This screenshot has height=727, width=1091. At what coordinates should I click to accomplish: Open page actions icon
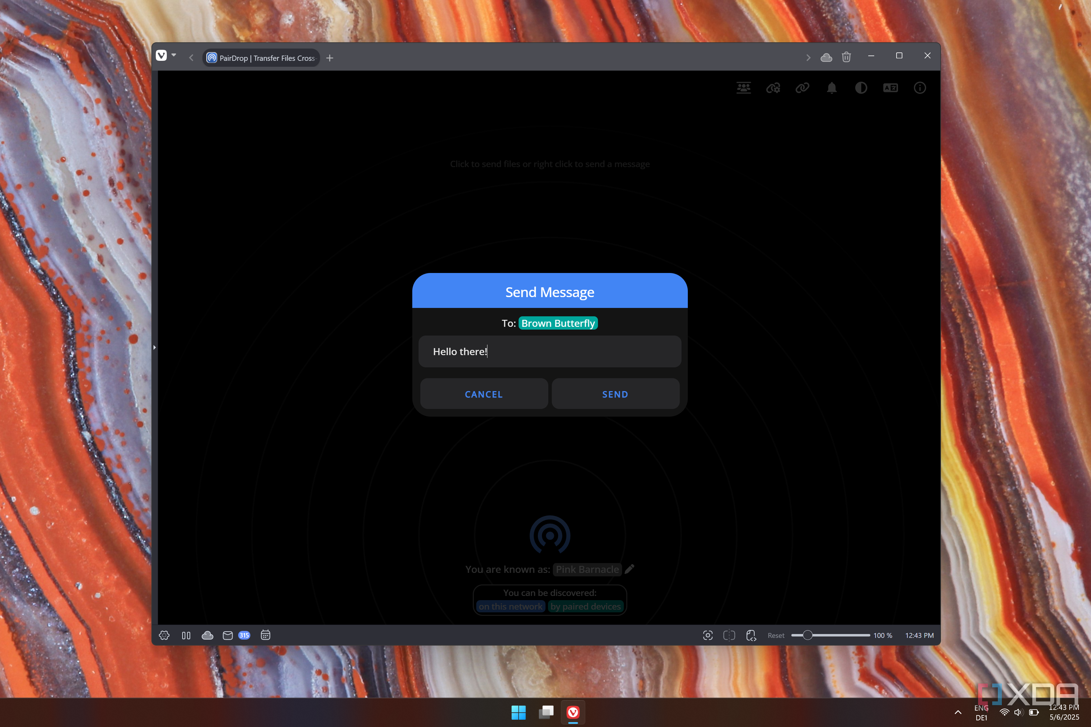tap(751, 635)
